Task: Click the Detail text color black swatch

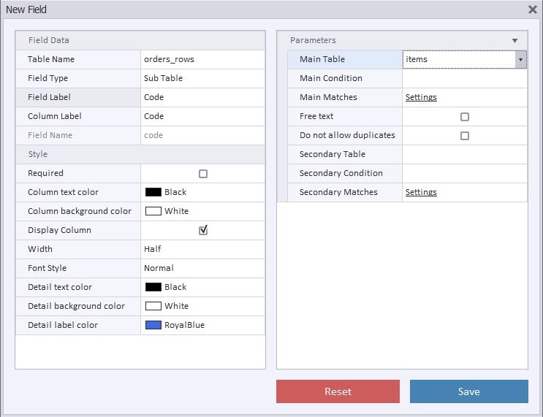Action: 153,287
